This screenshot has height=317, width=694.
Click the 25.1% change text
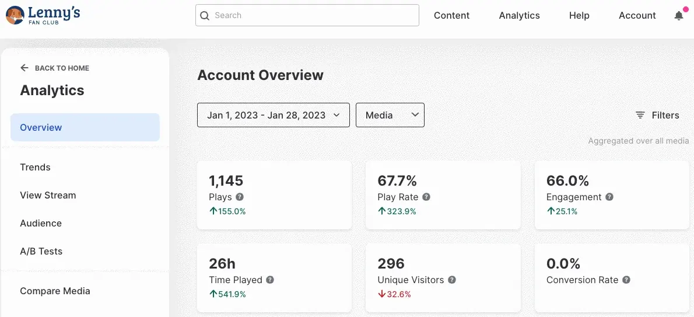pyautogui.click(x=566, y=211)
